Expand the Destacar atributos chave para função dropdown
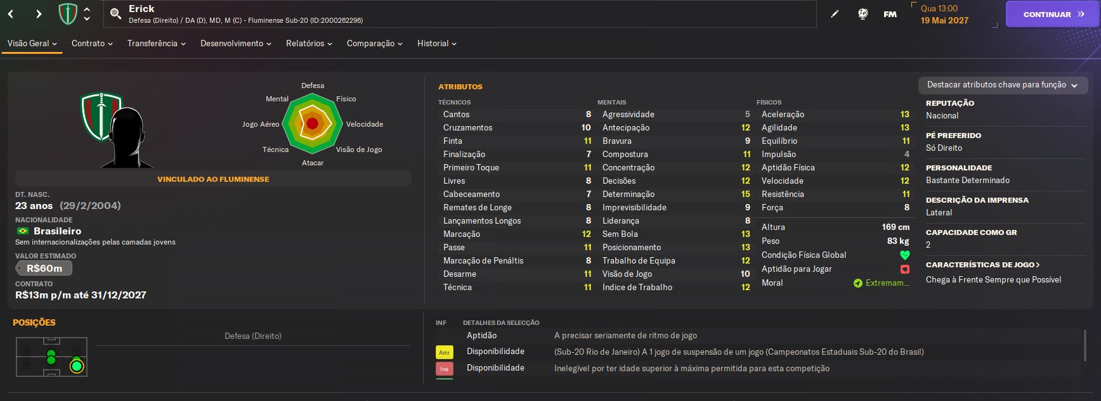1101x401 pixels. 1003,85
